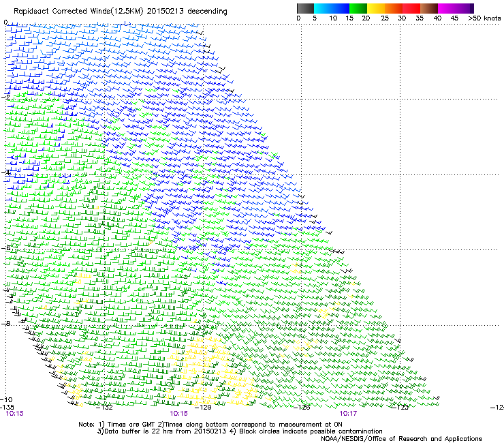Screen dimensions: 504x443
Task: Click the latitude label '-6'
Action: [6, 248]
